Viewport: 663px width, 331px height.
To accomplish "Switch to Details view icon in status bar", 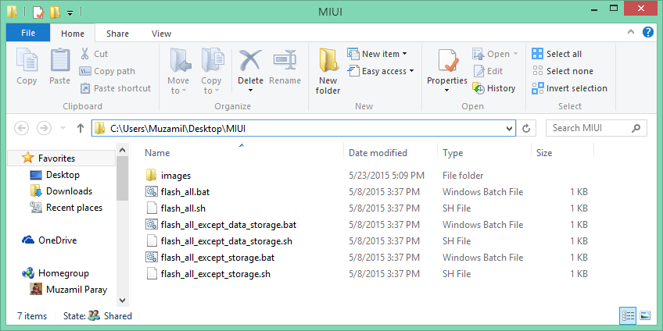I will pos(628,315).
